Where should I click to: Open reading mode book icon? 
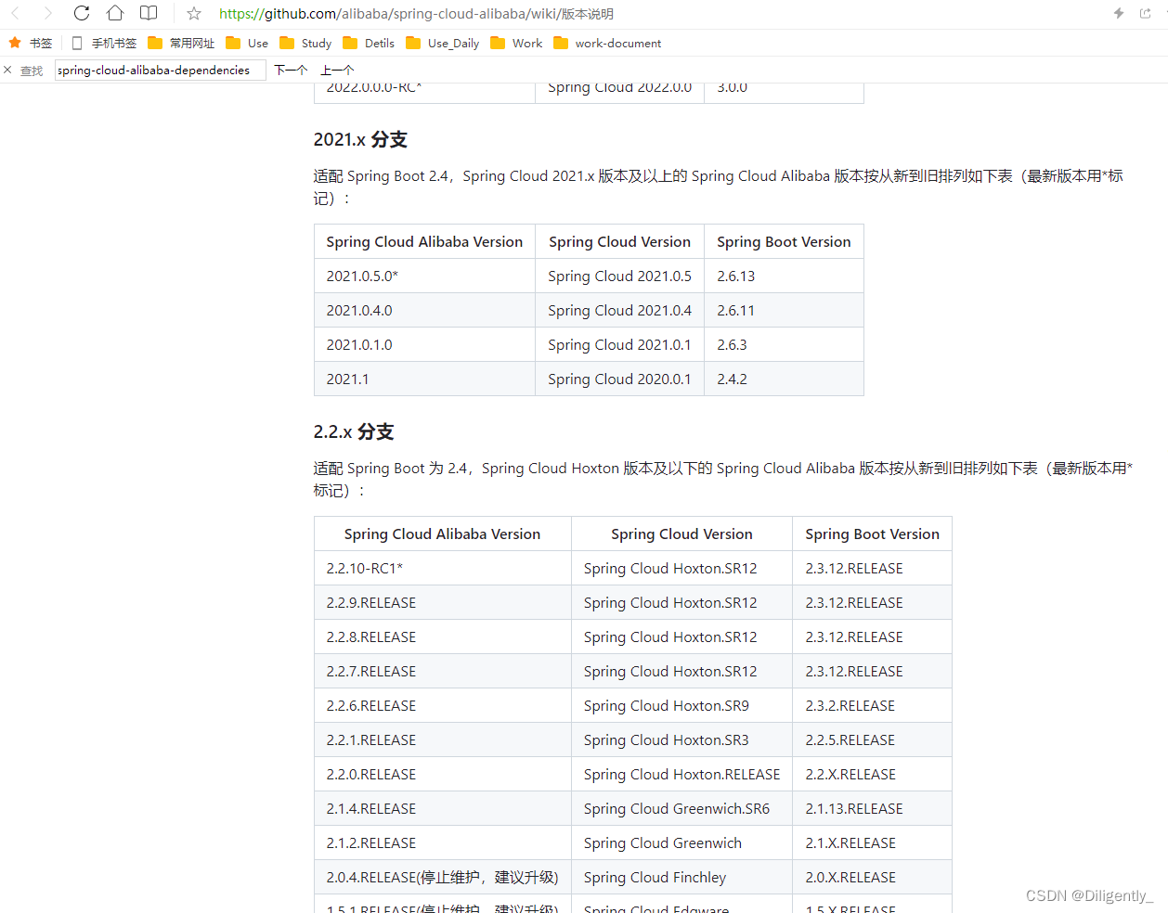(149, 13)
